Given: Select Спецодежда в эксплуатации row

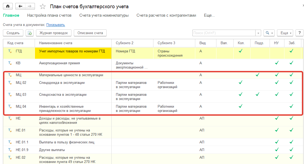Looking at the screenshot, I should [x=152, y=85].
